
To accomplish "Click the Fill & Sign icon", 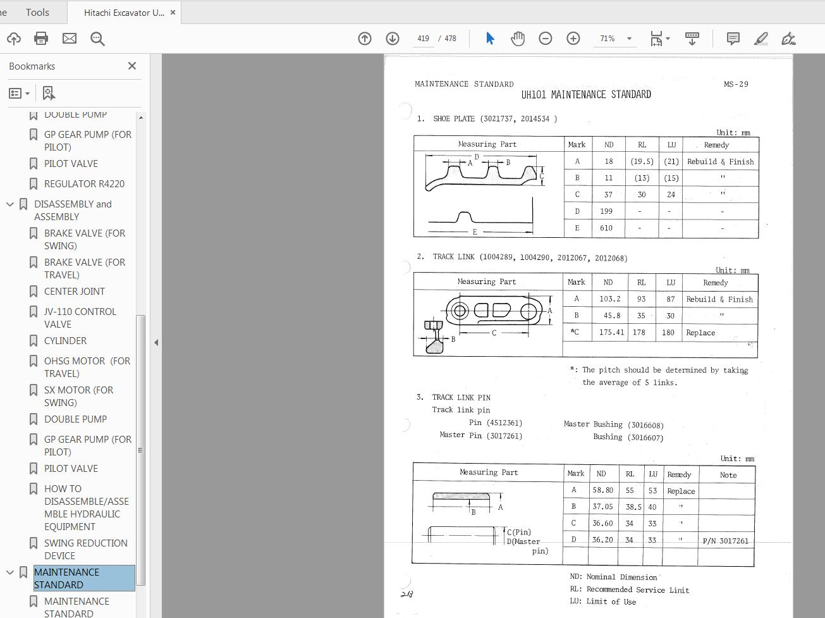I will pyautogui.click(x=788, y=39).
